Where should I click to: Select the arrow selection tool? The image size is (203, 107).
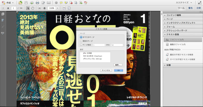coord(28,8)
